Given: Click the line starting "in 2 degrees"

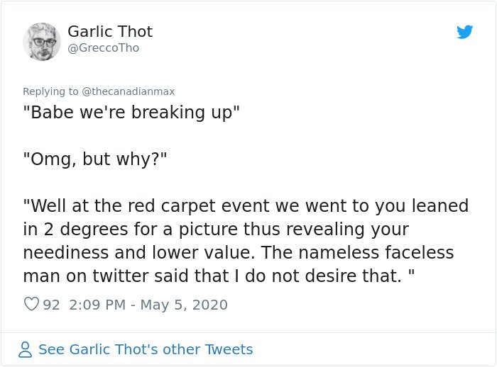Looking at the screenshot, I should point(217,230).
